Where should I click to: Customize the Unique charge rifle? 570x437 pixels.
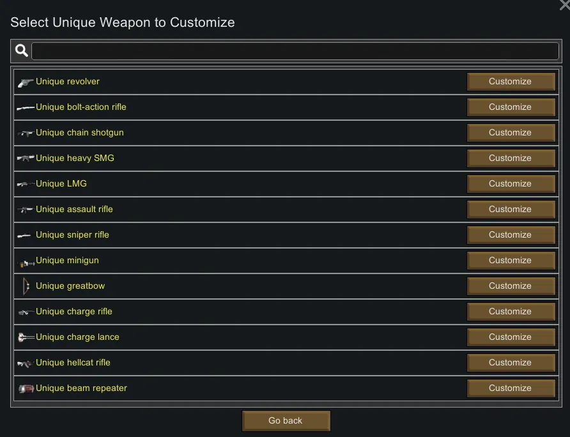510,312
